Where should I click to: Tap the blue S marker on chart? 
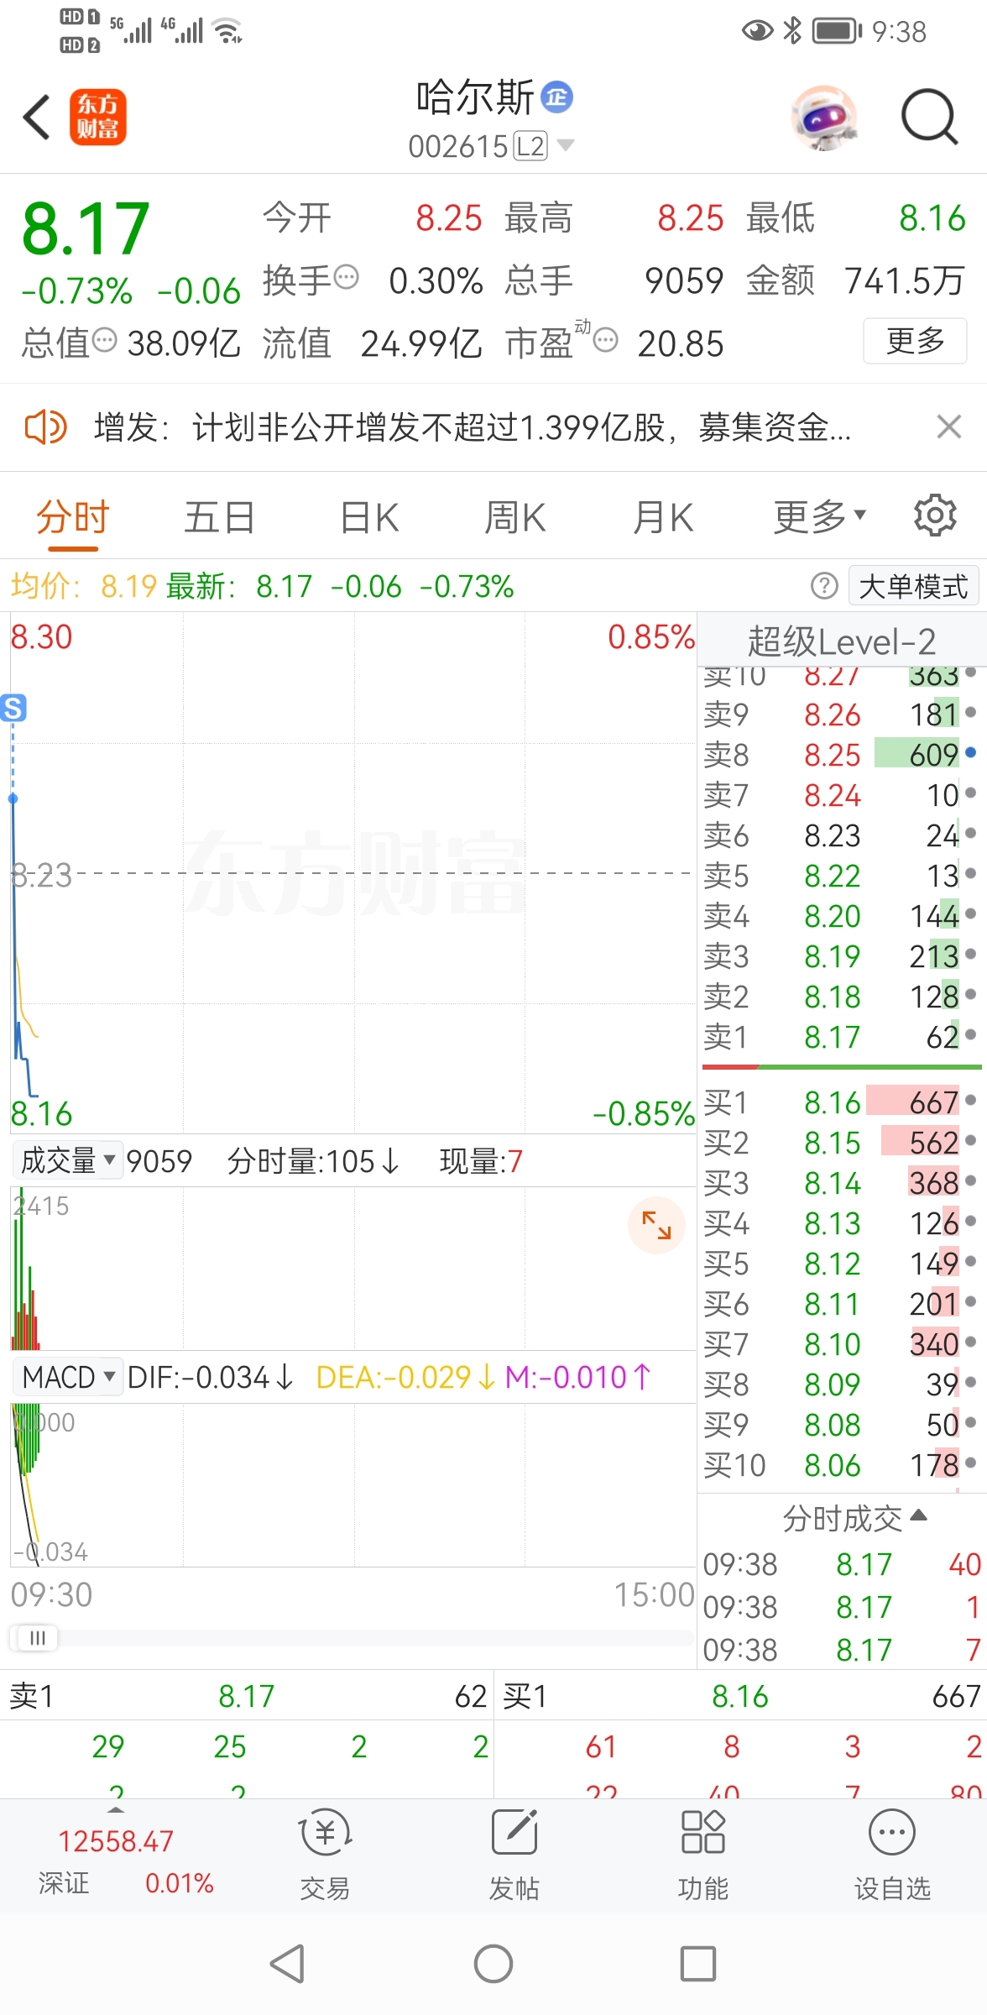click(13, 708)
